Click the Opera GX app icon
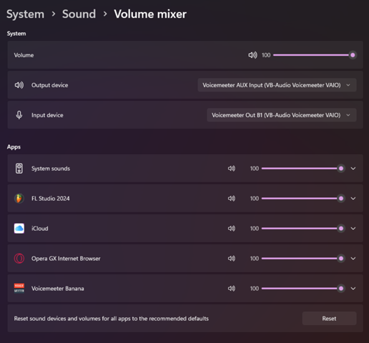 pyautogui.click(x=19, y=259)
